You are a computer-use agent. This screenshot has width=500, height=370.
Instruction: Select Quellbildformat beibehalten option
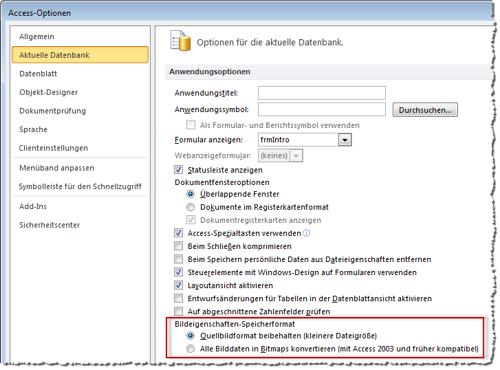(191, 336)
